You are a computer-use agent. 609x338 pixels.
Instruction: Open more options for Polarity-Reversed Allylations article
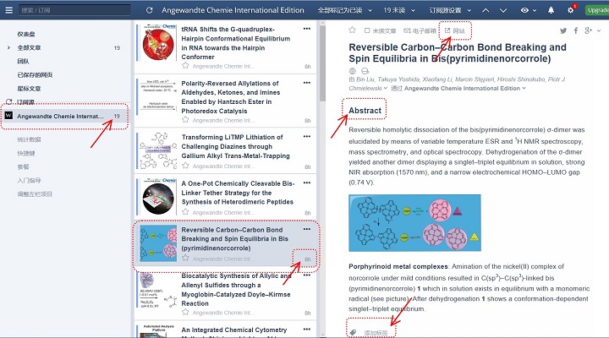point(307,83)
